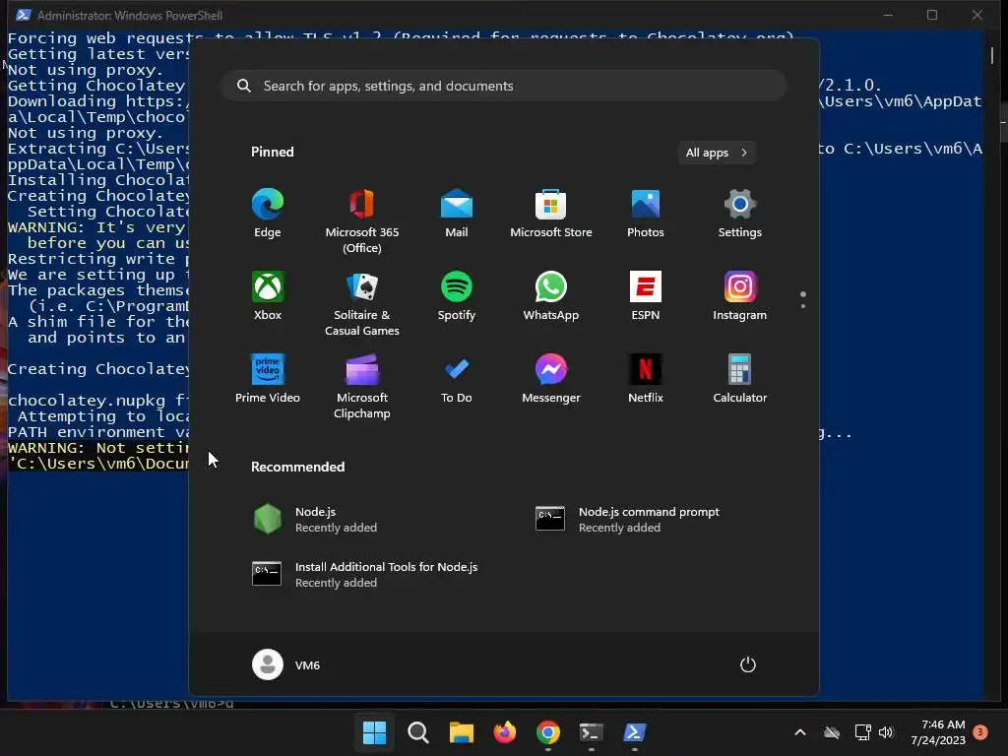Go to next pinned apps page dot
Image resolution: width=1008 pixels, height=756 pixels.
coord(803,306)
